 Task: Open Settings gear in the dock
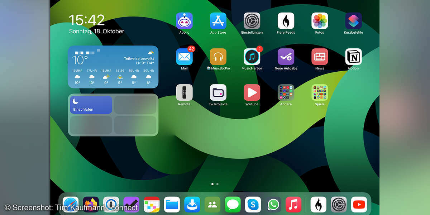point(339,205)
